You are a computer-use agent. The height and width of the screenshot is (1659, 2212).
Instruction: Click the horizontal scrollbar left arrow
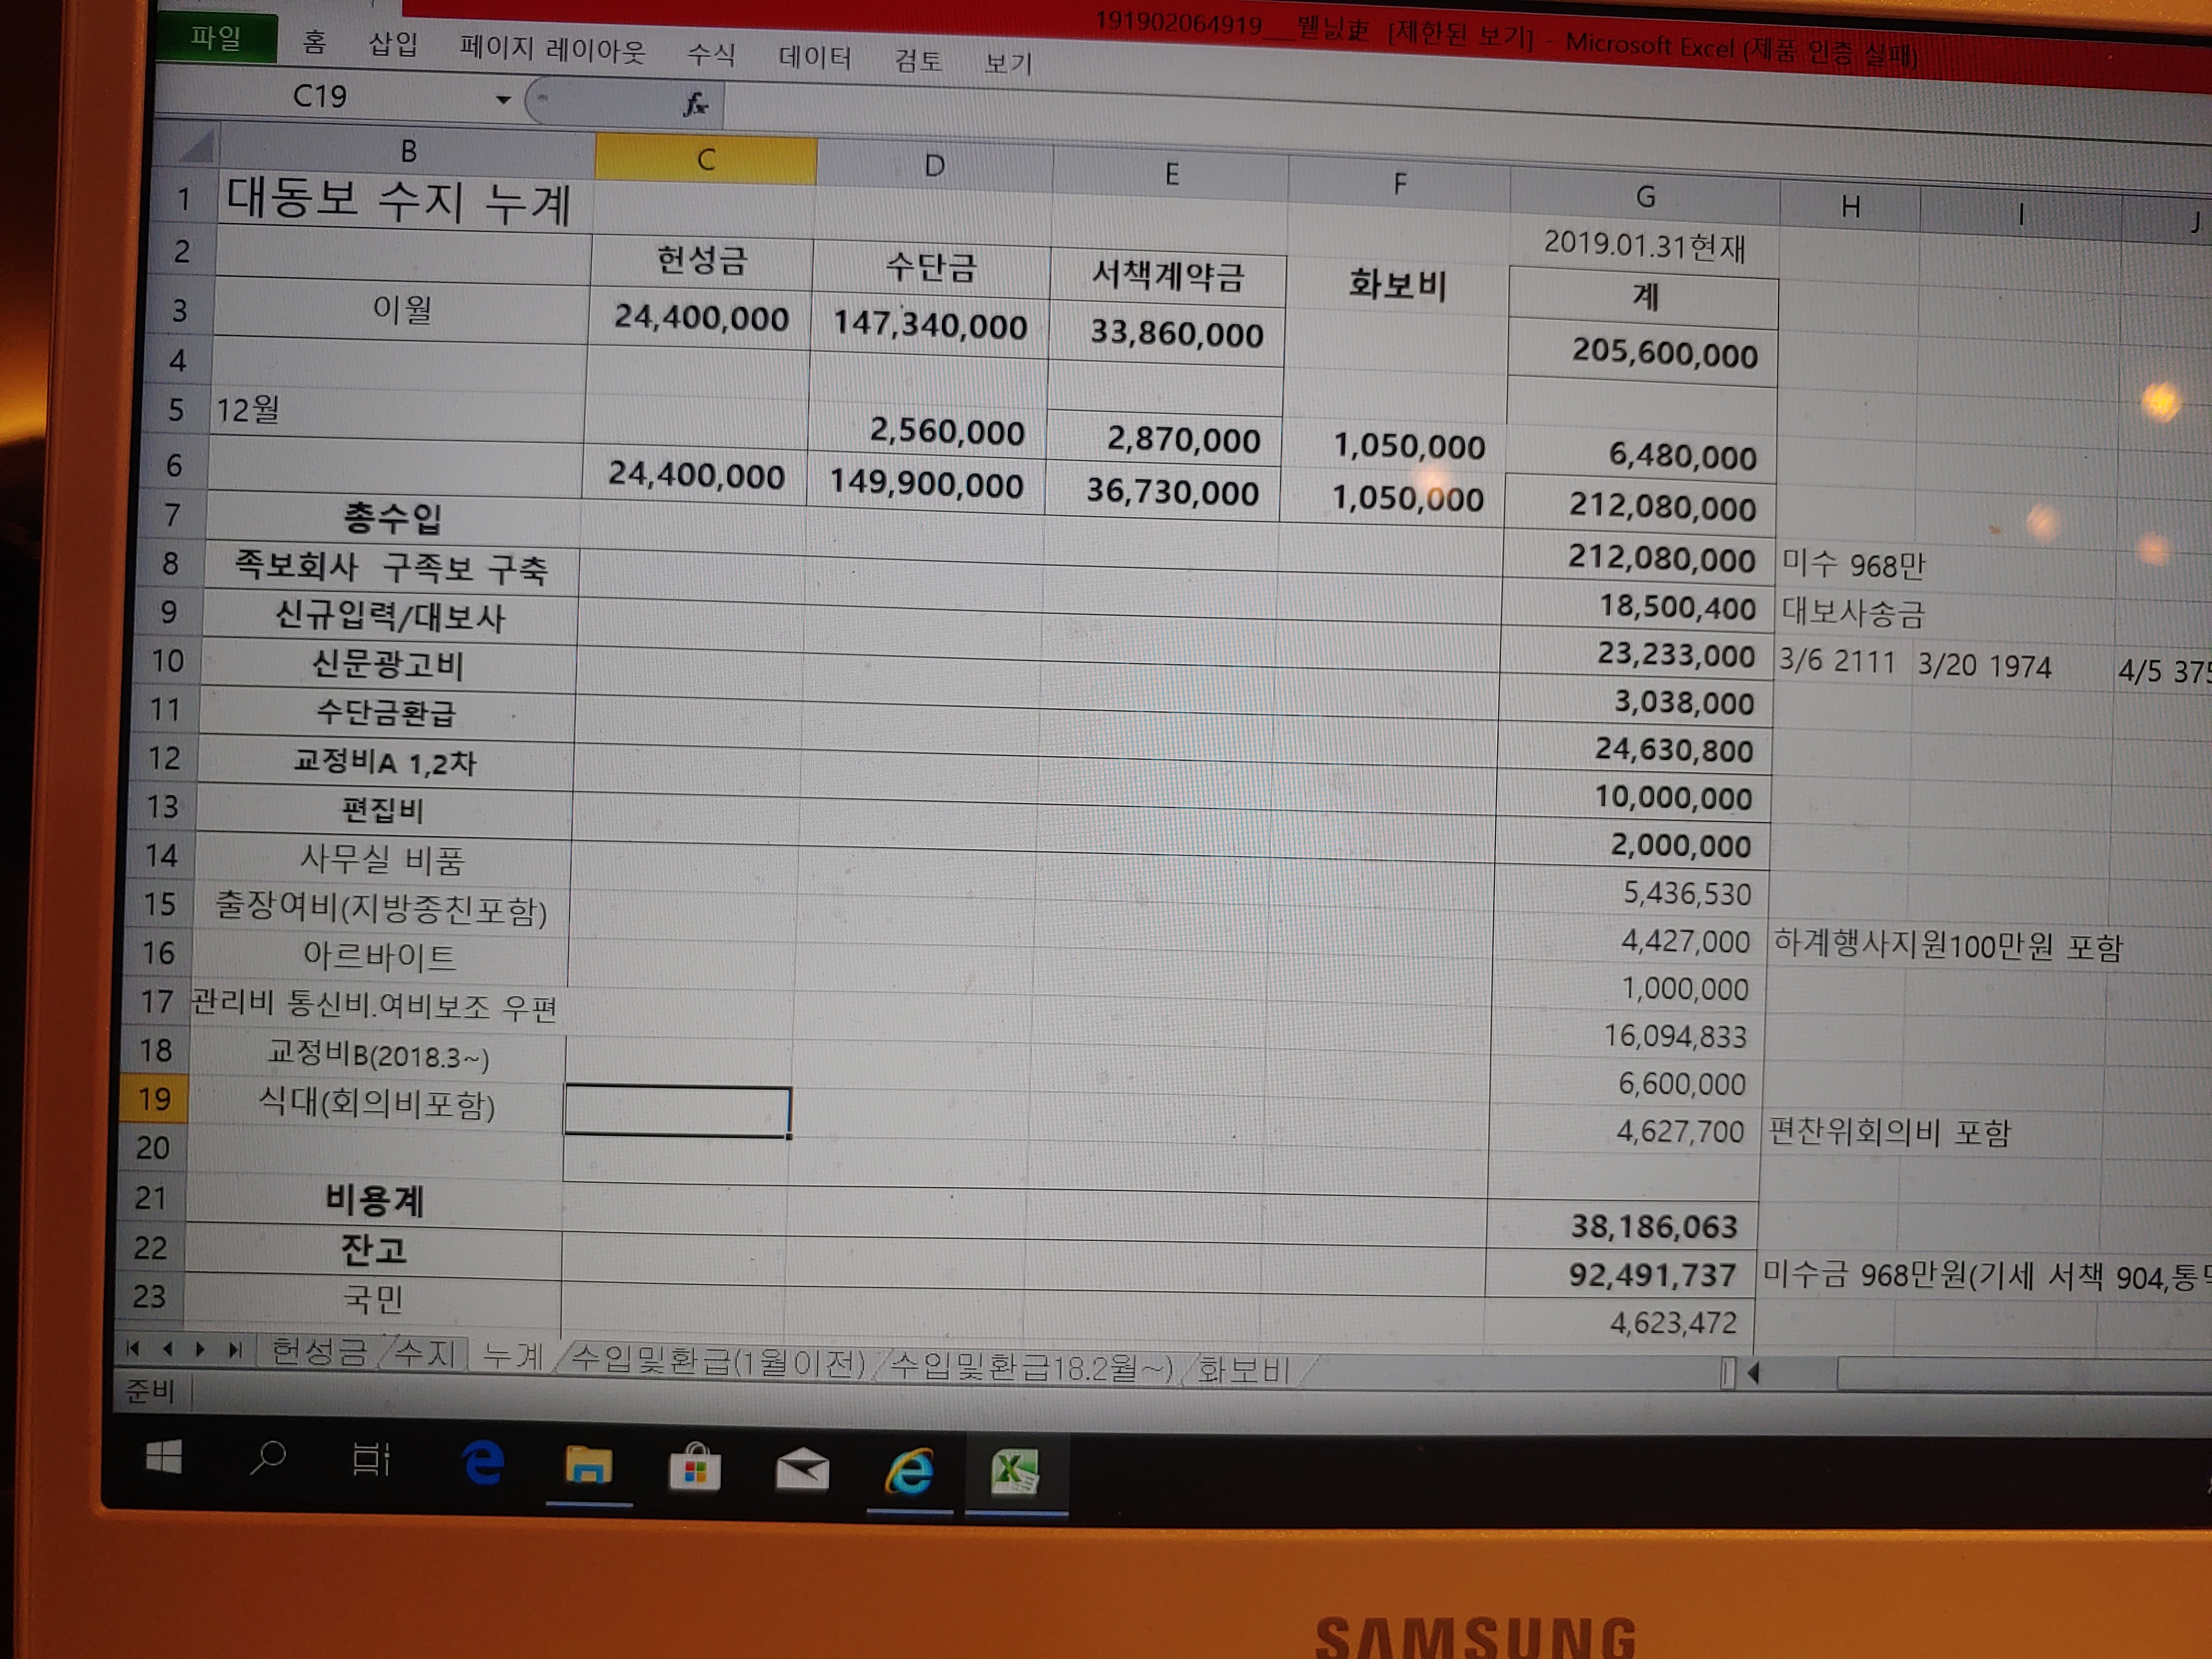pos(1753,1374)
